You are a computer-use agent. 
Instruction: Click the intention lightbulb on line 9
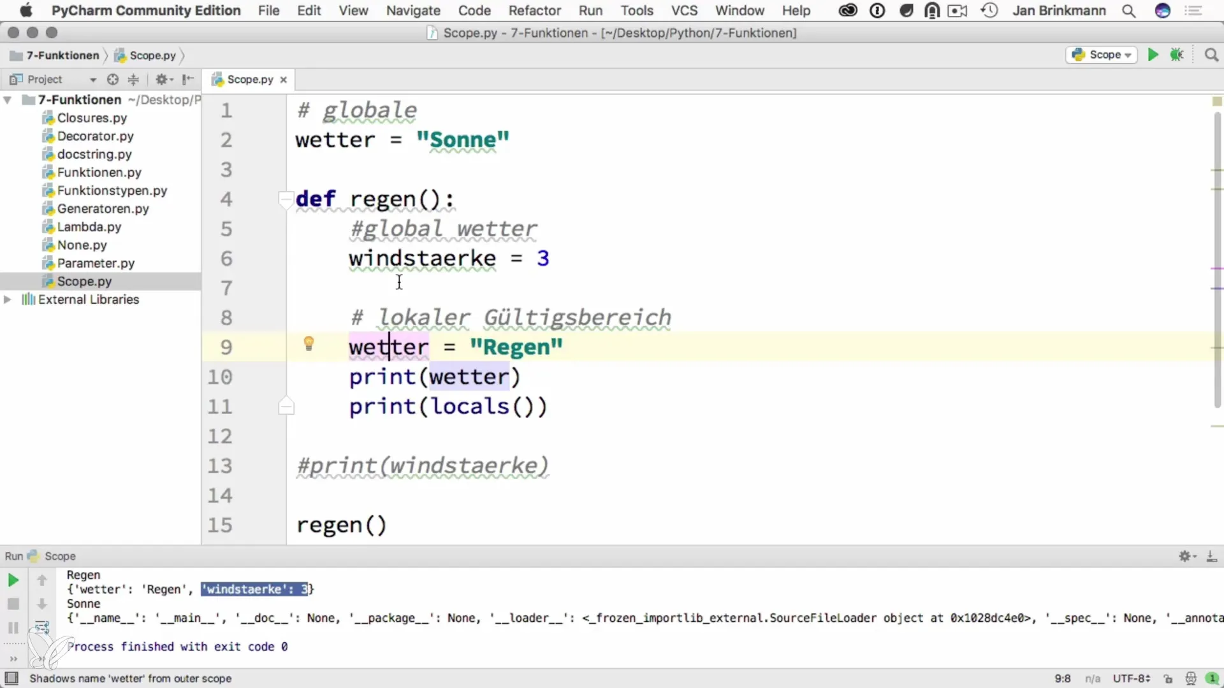pos(309,344)
